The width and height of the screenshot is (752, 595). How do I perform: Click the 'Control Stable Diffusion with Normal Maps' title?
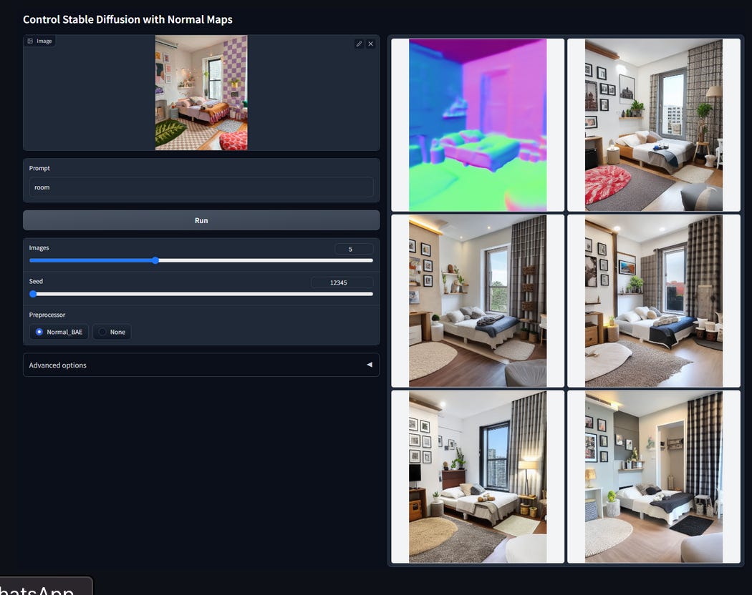coord(127,19)
